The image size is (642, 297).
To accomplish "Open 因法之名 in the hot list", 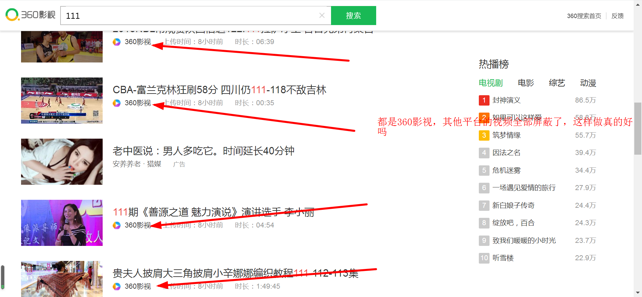I will [506, 153].
